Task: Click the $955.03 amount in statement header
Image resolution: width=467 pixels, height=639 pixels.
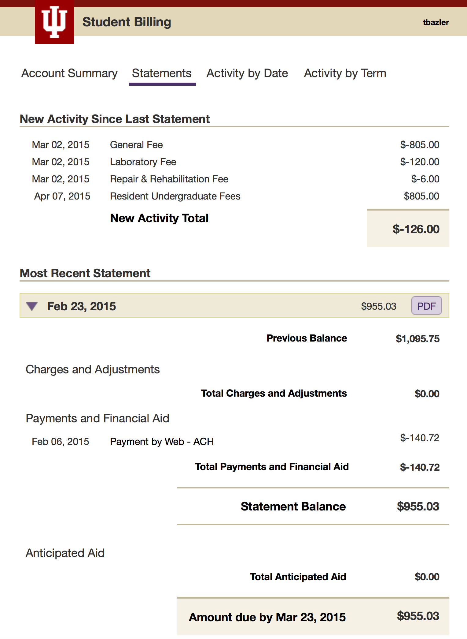Action: pos(379,306)
